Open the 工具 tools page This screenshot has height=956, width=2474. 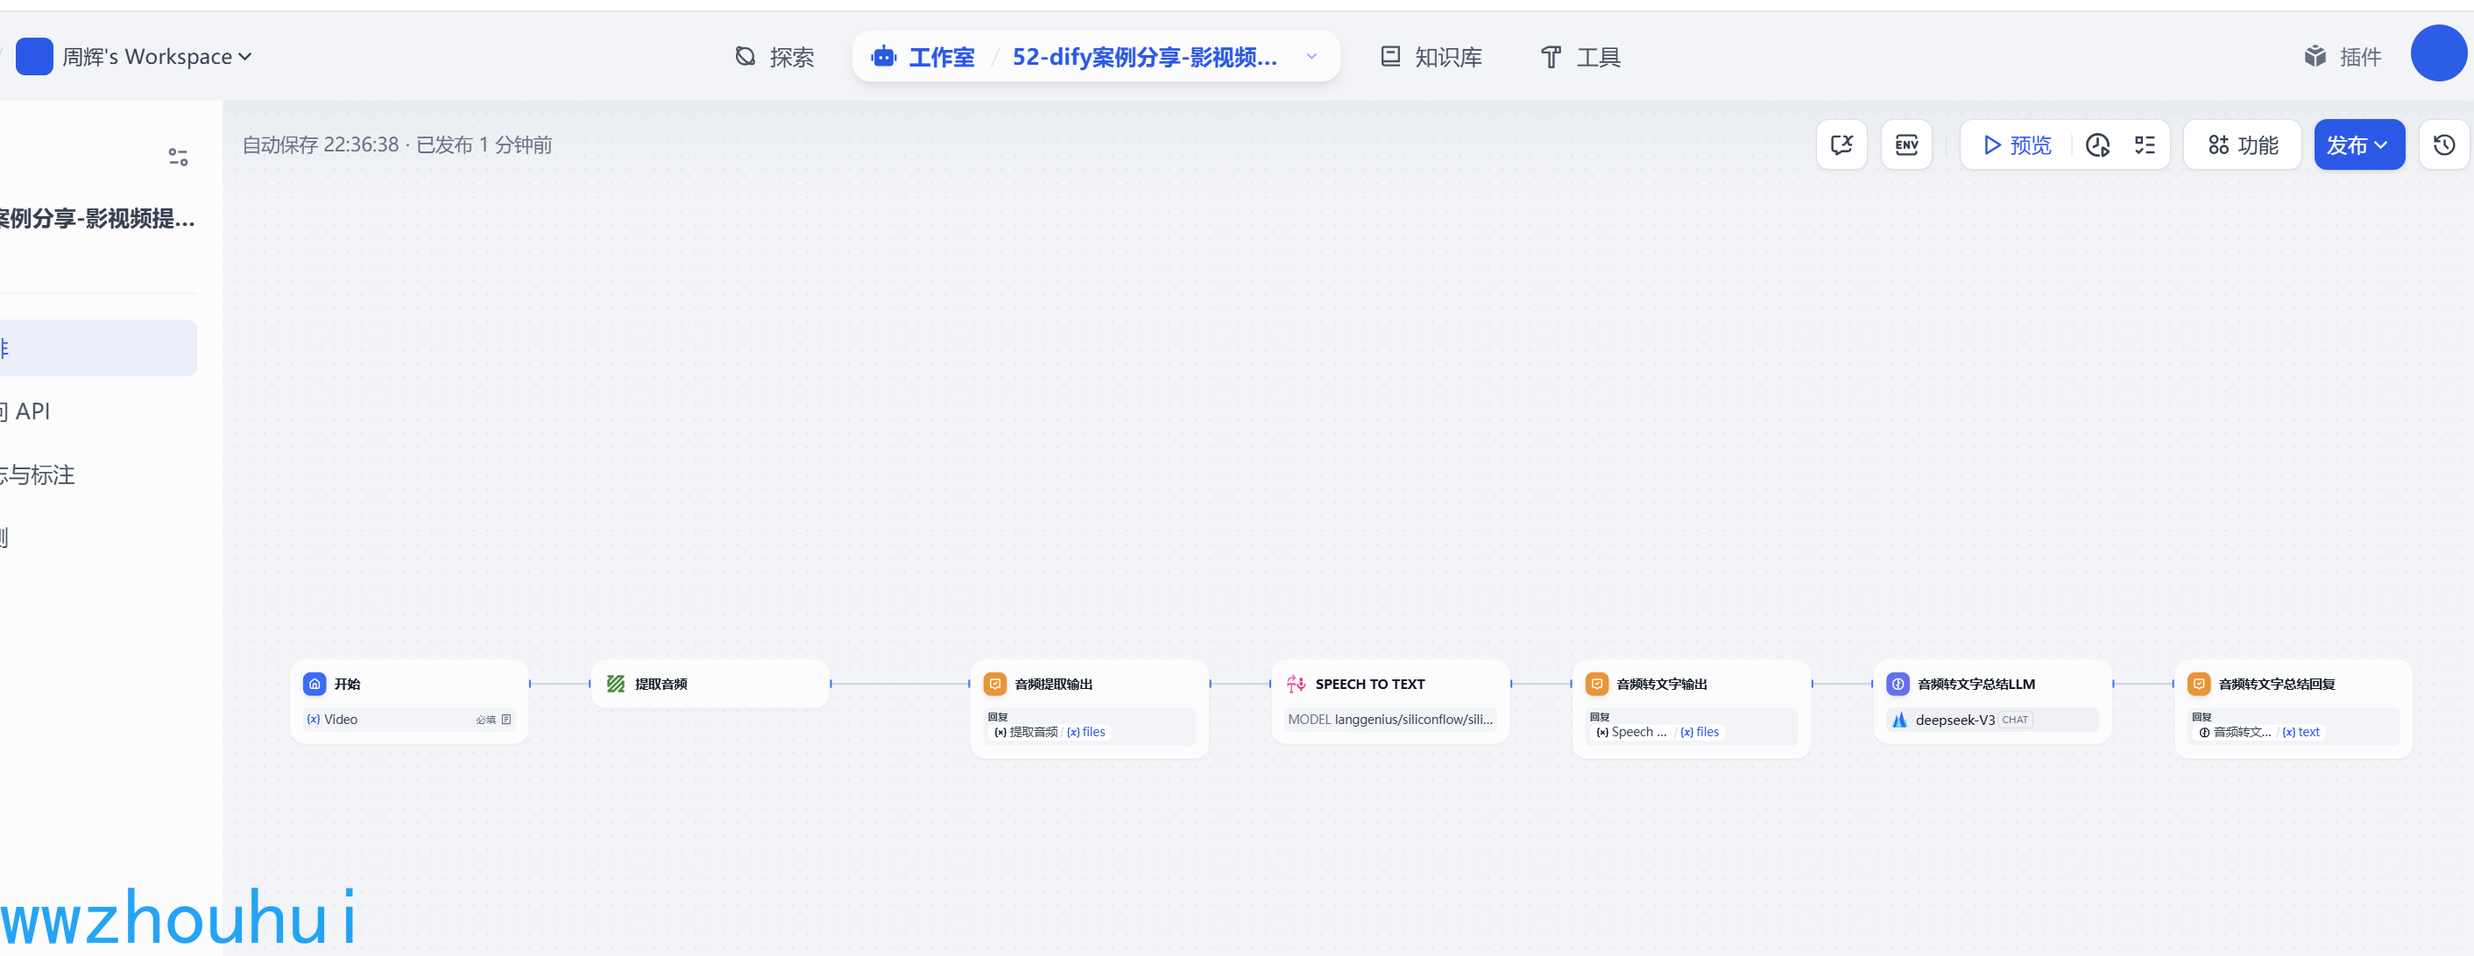click(x=1580, y=57)
